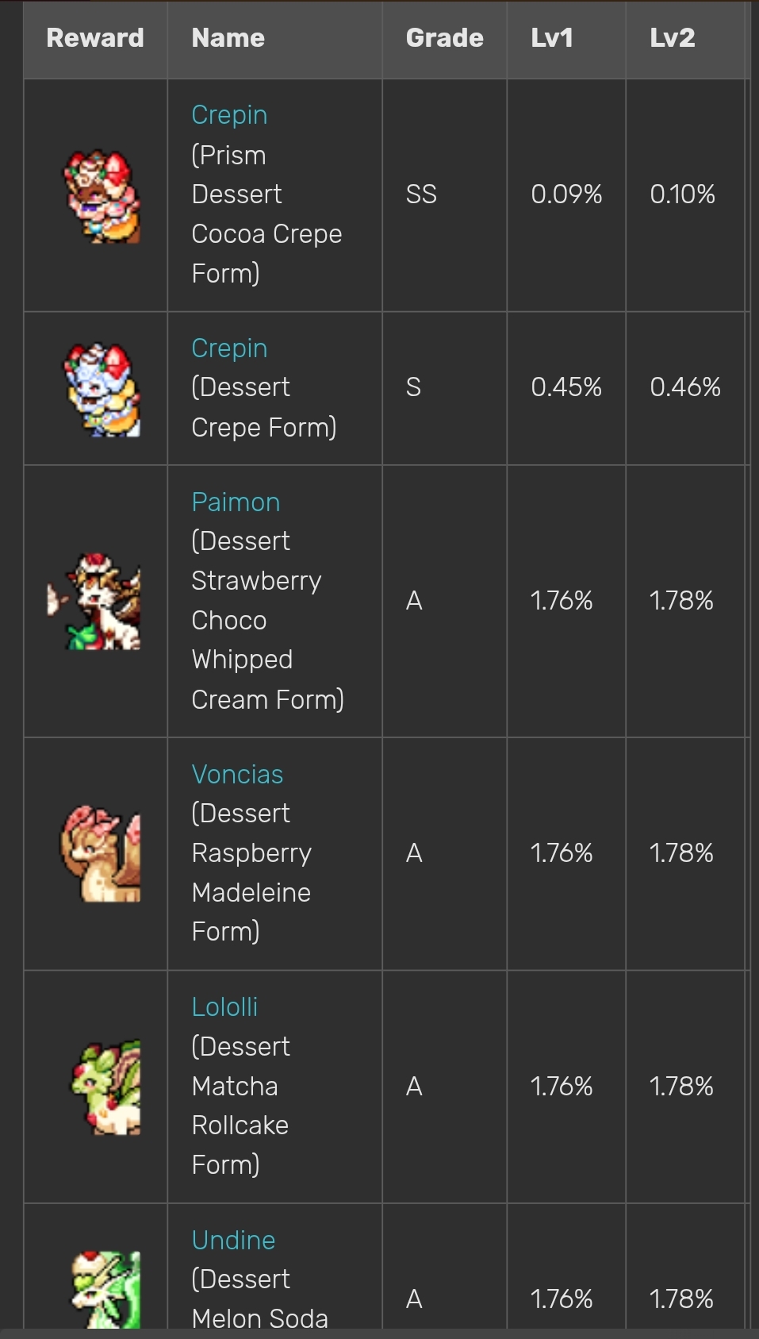Open the Voncias pet link
The width and height of the screenshot is (759, 1339).
pyautogui.click(x=237, y=775)
